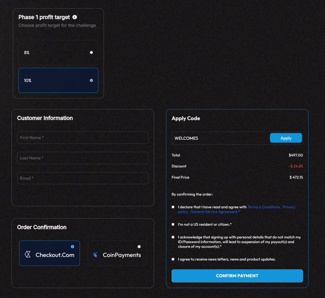Check the ID/Password acknowledgement checkbox
The width and height of the screenshot is (325, 298).
coord(173,237)
